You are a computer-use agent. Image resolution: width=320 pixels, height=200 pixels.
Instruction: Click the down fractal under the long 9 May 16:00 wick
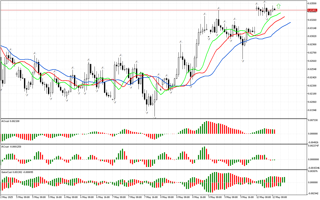pos(242,61)
